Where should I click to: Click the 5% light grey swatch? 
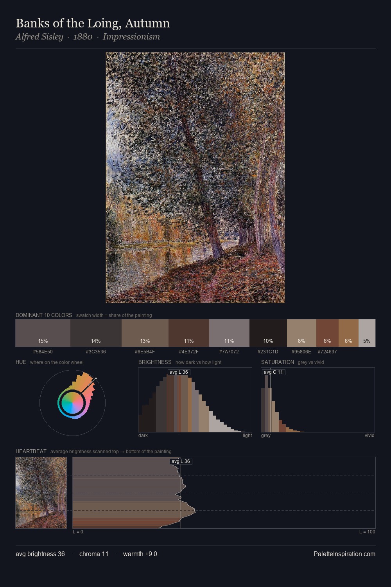[x=367, y=333]
